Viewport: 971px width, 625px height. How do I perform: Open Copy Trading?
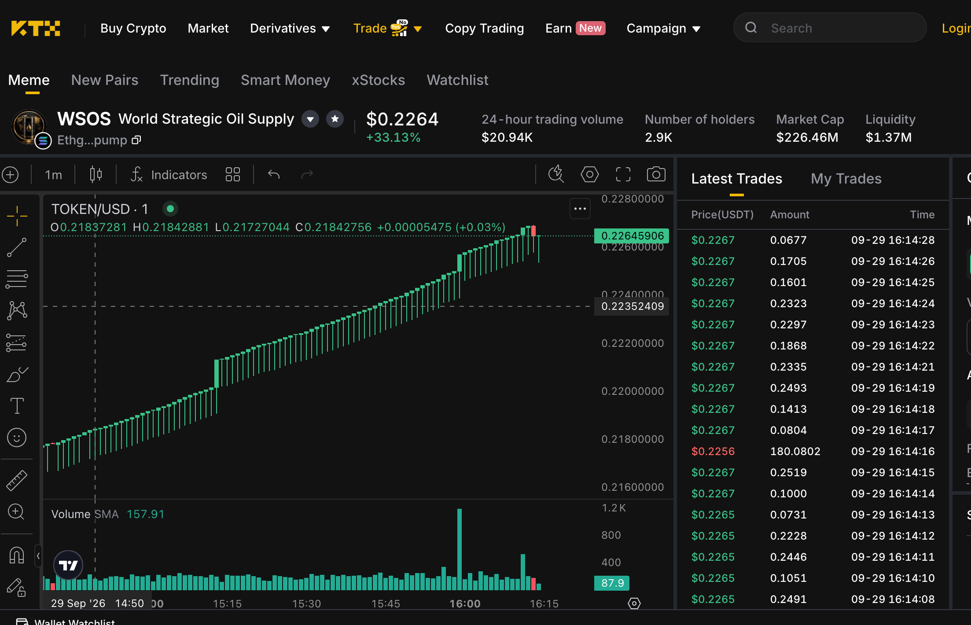(485, 28)
